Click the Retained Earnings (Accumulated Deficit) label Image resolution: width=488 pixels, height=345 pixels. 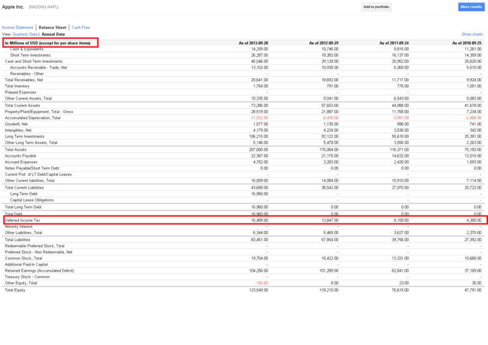[x=40, y=271]
